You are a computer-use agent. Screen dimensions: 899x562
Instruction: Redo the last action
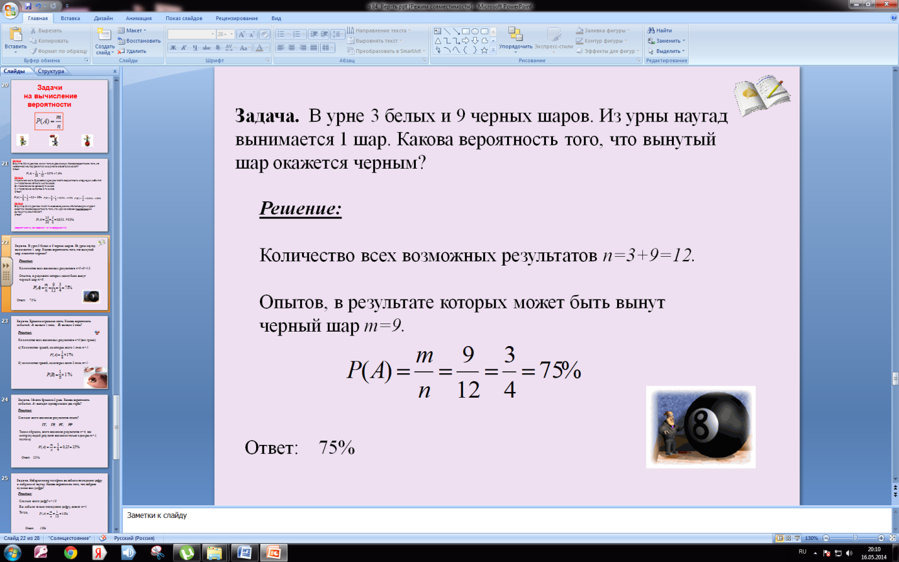pos(53,6)
